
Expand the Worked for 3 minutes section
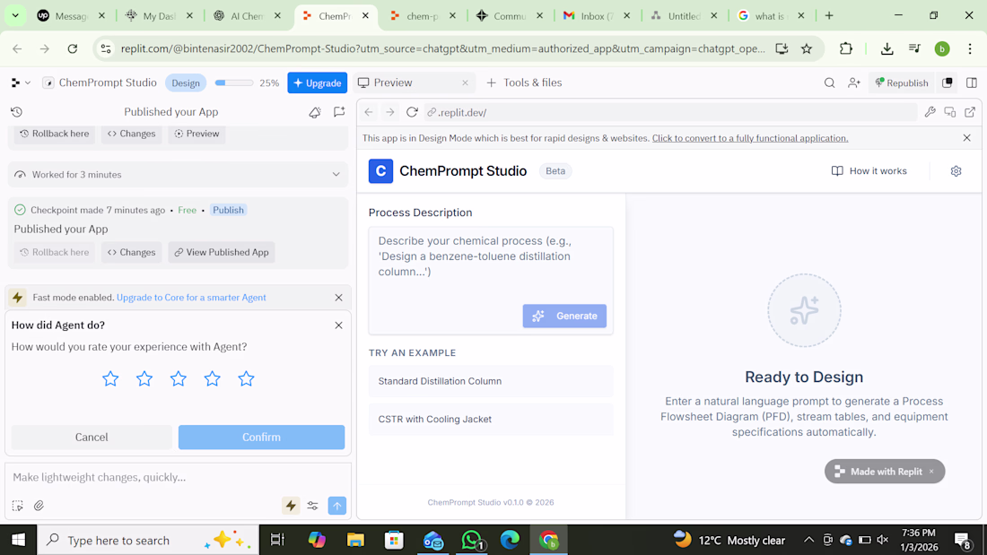[x=179, y=174]
